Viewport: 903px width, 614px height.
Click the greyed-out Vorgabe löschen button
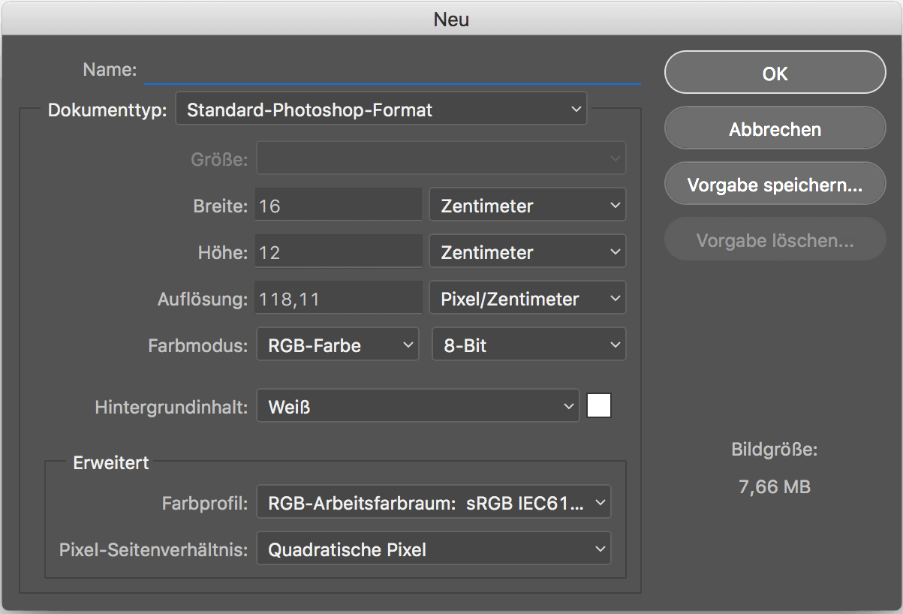coord(775,240)
